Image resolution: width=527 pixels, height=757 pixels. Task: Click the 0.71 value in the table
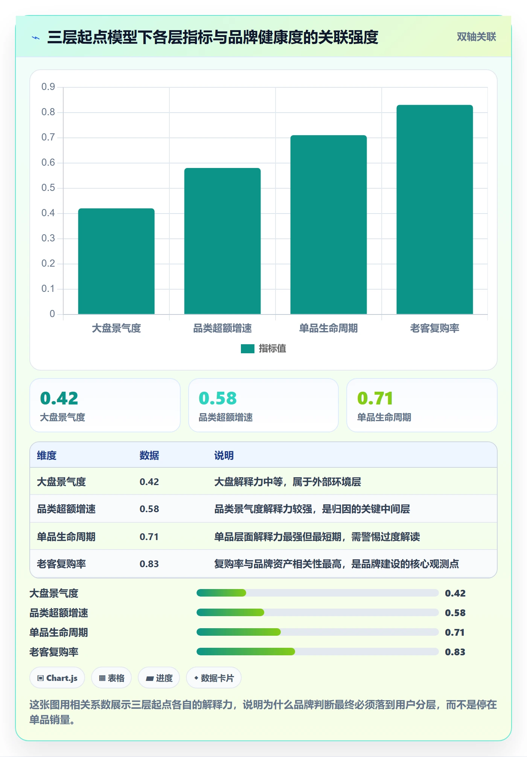149,537
